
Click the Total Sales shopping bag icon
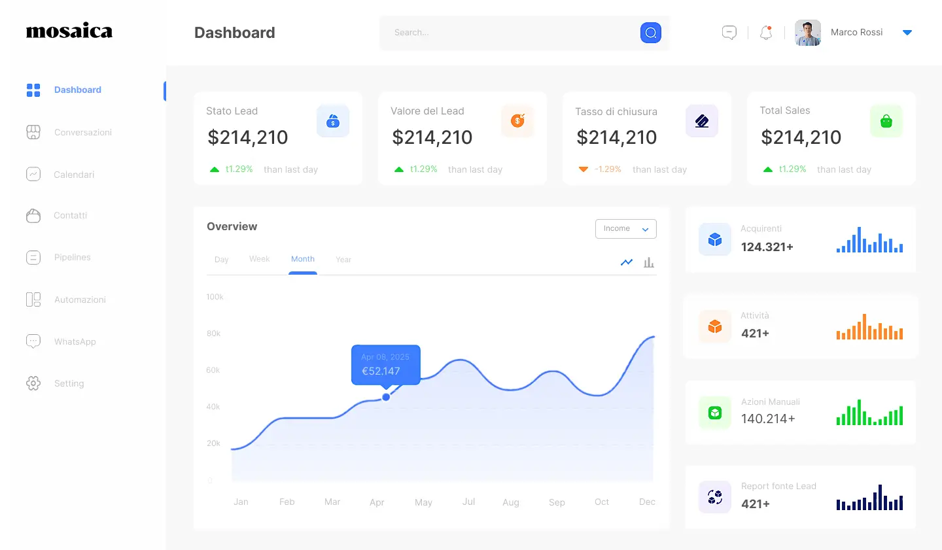pyautogui.click(x=886, y=121)
